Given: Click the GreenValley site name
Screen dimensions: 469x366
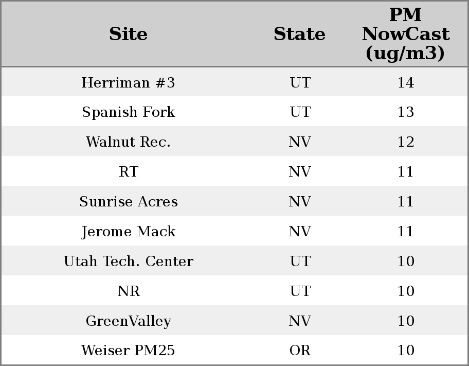Looking at the screenshot, I should [129, 321].
